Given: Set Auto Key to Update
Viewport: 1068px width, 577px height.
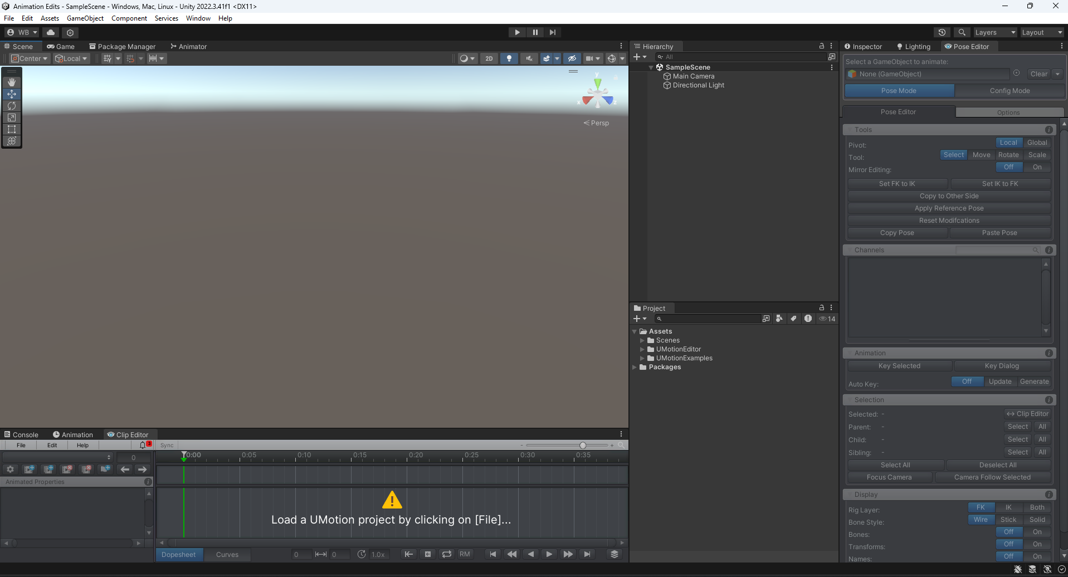Looking at the screenshot, I should pyautogui.click(x=1000, y=382).
